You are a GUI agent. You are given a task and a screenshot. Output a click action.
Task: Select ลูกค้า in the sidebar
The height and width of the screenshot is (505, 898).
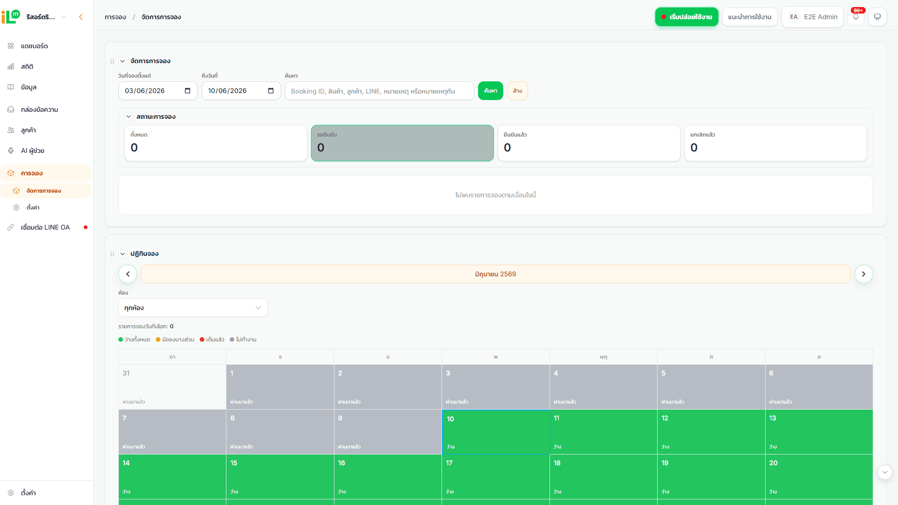[x=45, y=130]
